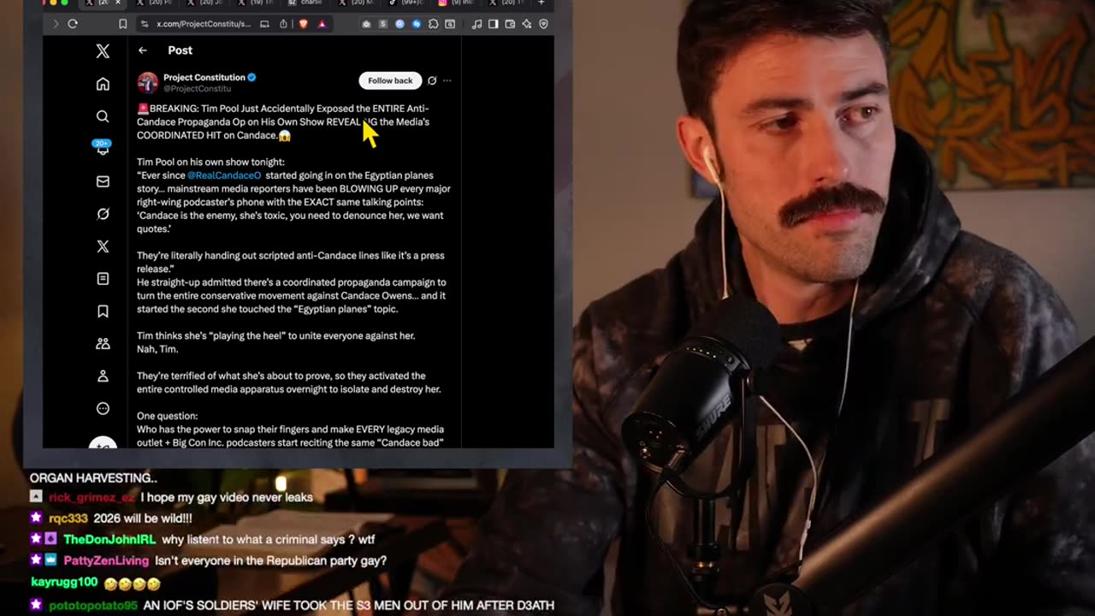Open Project Constitution profile avatar

pyautogui.click(x=148, y=82)
